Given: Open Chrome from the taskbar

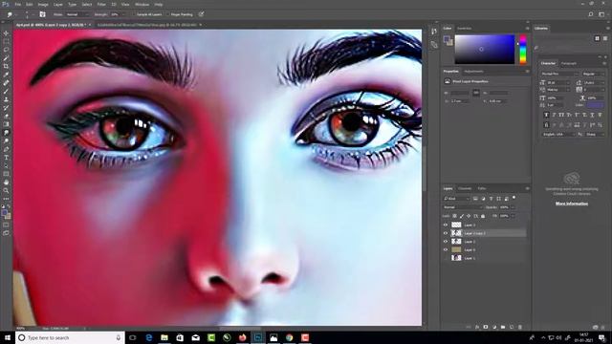Looking at the screenshot, I should [289, 337].
